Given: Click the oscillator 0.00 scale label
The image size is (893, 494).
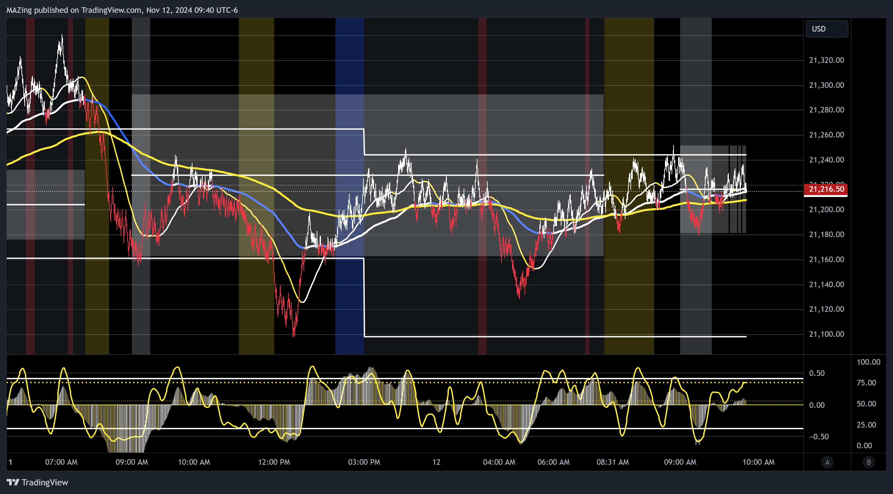Looking at the screenshot, I should click(x=817, y=405).
